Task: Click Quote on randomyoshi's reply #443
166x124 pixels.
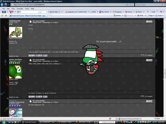Action: click(x=149, y=21)
